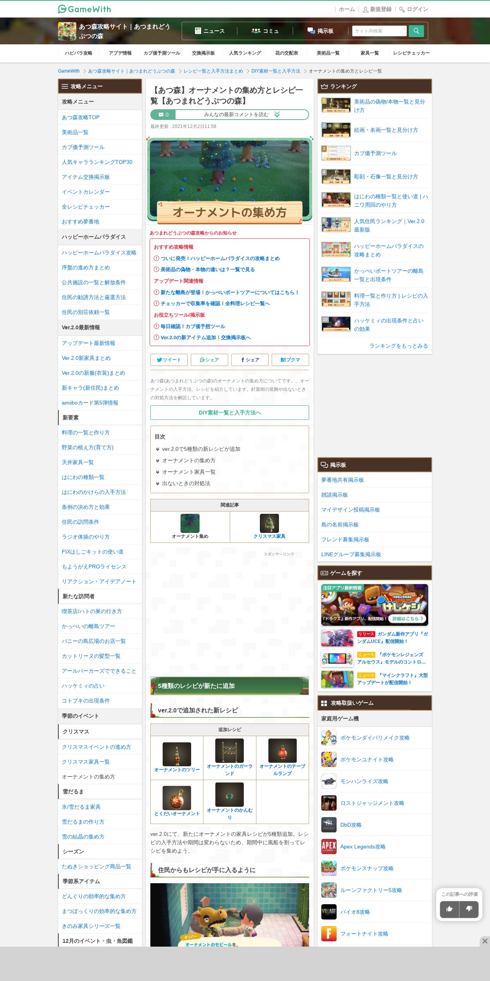Open 美術品の偽物/本物一覧と見分け方 ranking link
Image resolution: width=490 pixels, height=981 pixels.
point(389,106)
